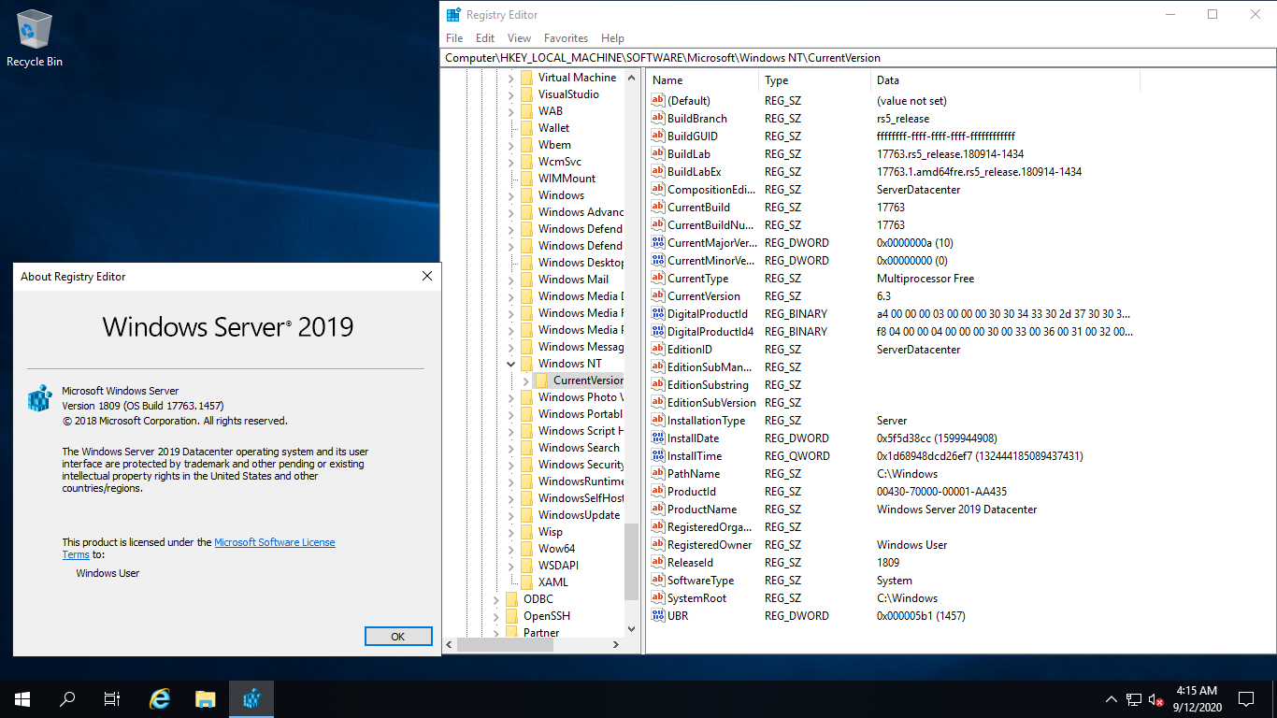Expand the OpenSSH key

pos(495,616)
